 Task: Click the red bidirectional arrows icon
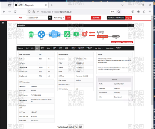point(92,34)
